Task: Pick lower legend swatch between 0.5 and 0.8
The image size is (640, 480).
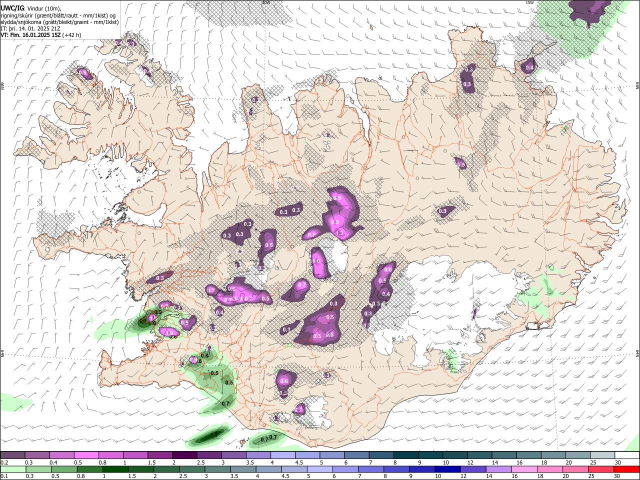Action: [64, 469]
